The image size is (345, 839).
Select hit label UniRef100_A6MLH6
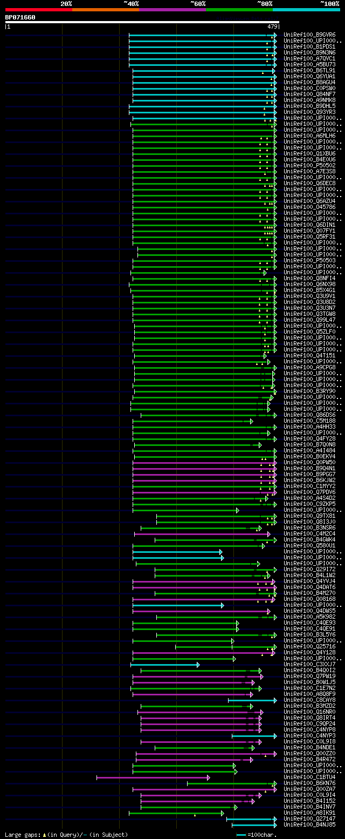309,136
